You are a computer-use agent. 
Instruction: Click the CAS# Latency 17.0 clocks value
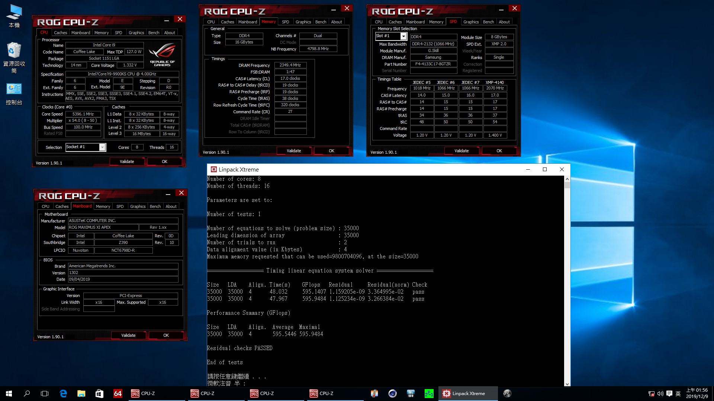coord(290,78)
